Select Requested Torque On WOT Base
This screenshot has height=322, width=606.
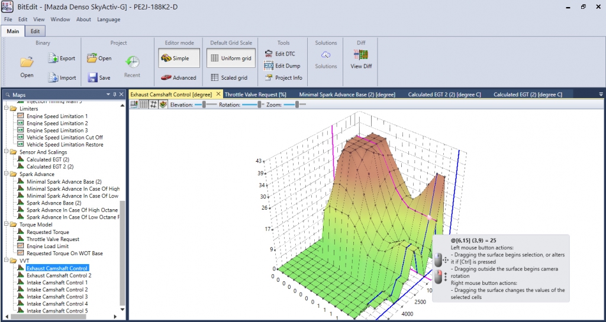click(x=65, y=253)
